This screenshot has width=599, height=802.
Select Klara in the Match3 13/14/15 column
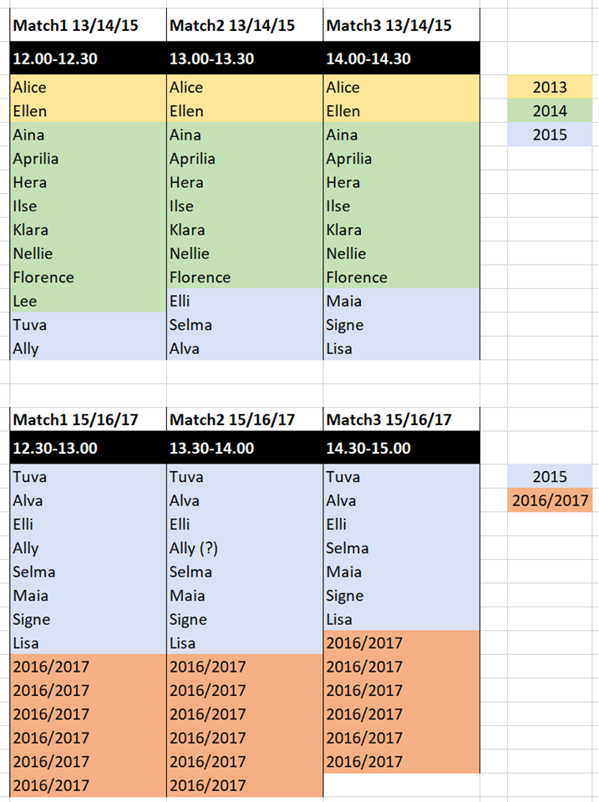(401, 230)
